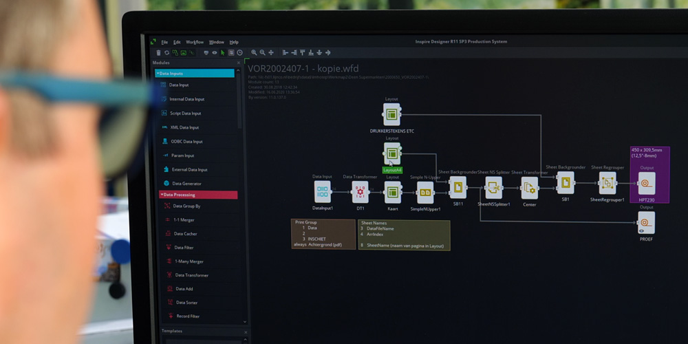
Task: Click the zoom out magnifier
Action: tap(262, 53)
